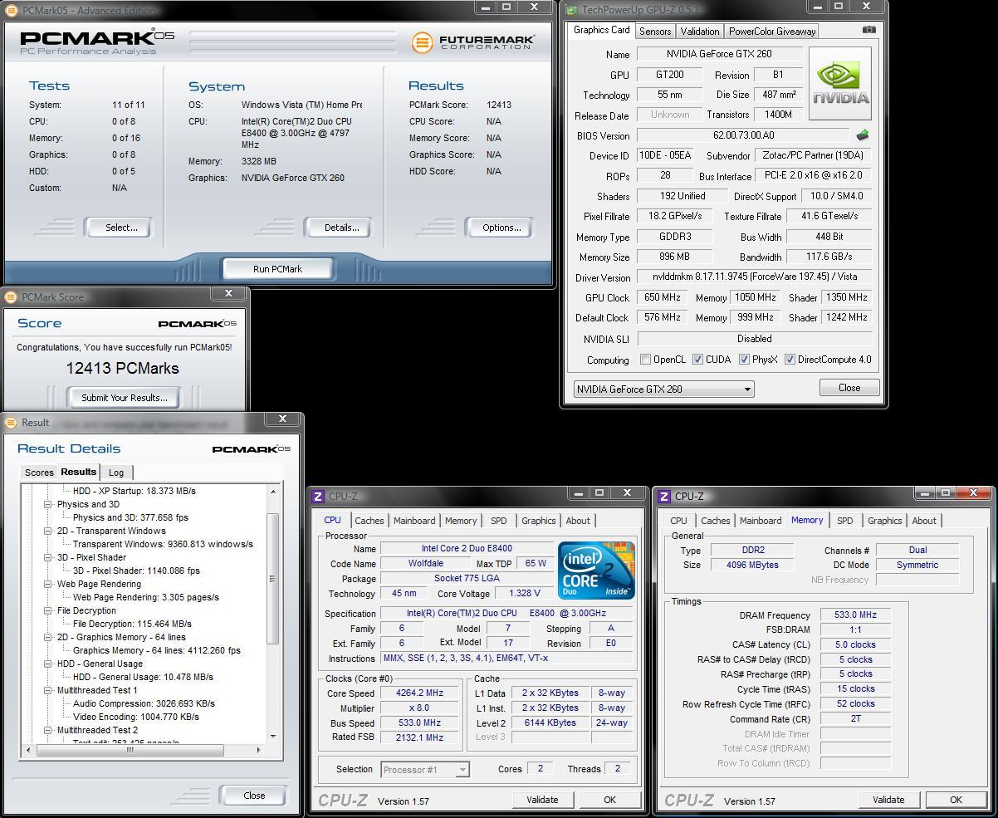
Task: Switch to Log tab in Result Details
Action: [x=116, y=473]
